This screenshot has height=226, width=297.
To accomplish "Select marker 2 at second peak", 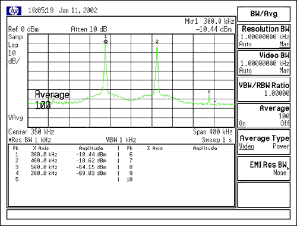I will 157,42.
